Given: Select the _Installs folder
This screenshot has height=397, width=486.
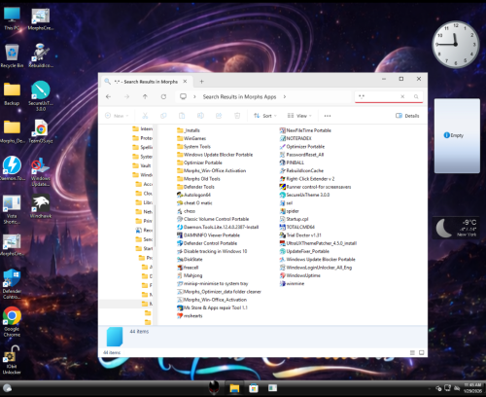Looking at the screenshot, I should pos(189,130).
